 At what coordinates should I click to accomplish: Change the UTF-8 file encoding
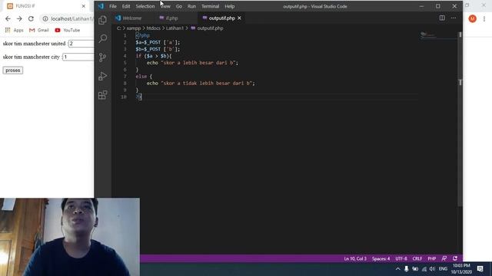[401, 258]
